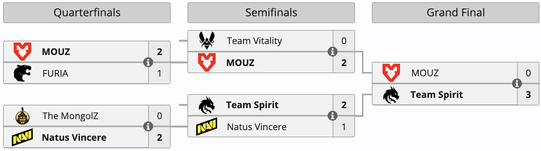Screen dimensions: 541x151
Task: Show details icon for Spirit vs NaVi semifinal
Action: [333, 115]
